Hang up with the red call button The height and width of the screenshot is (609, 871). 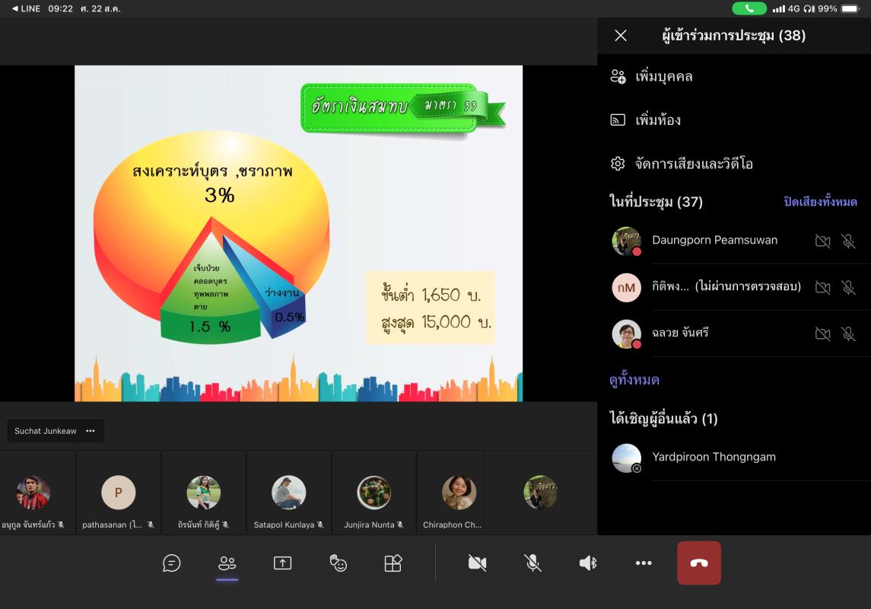(x=698, y=563)
